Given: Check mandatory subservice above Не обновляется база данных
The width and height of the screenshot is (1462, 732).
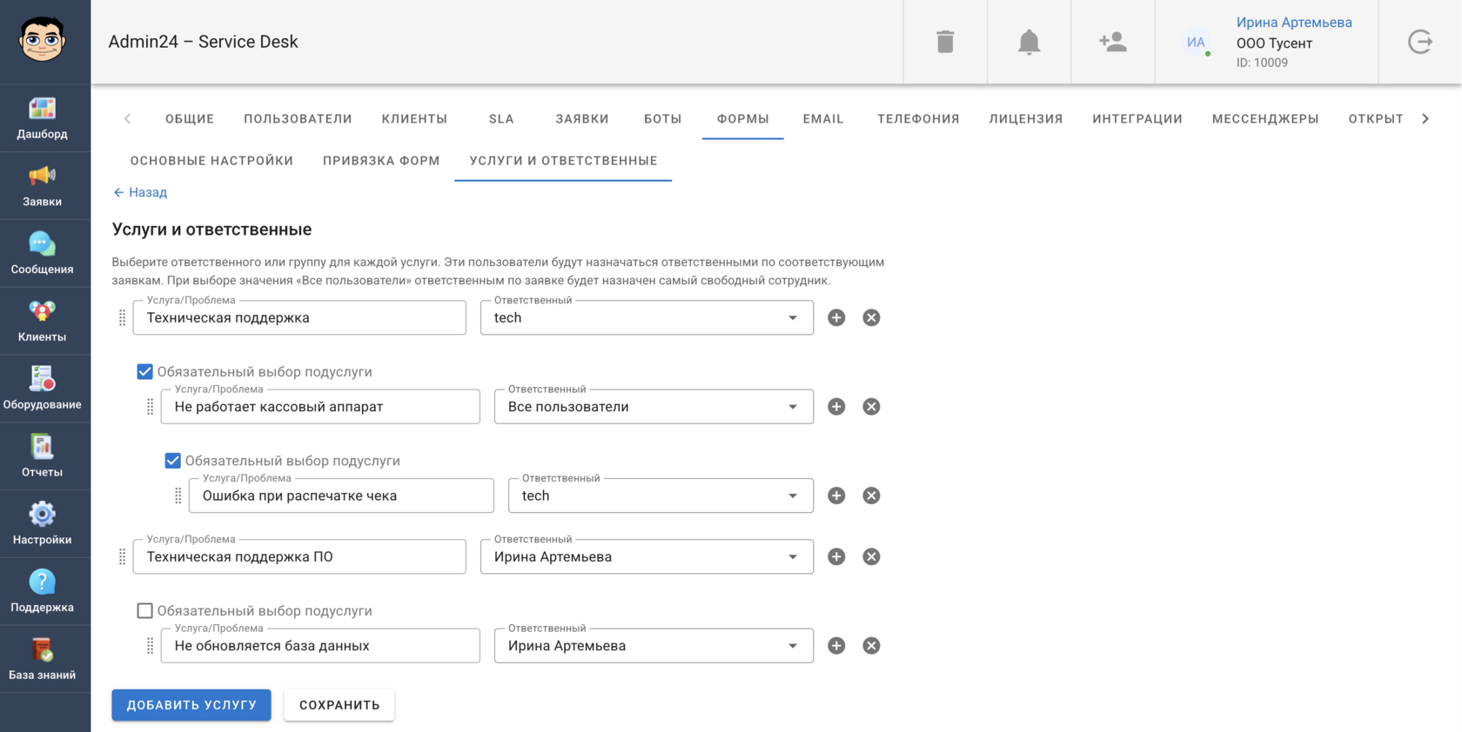Looking at the screenshot, I should tap(145, 611).
